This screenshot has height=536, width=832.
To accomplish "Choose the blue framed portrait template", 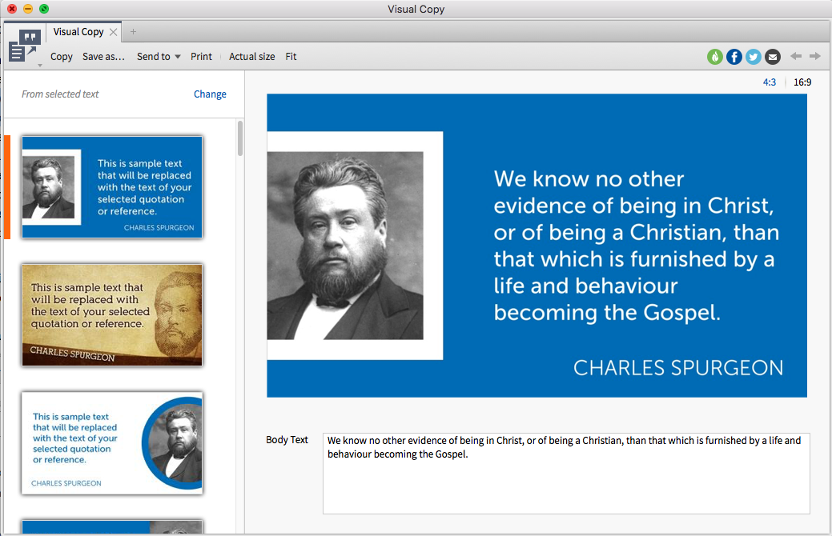I will tap(112, 187).
